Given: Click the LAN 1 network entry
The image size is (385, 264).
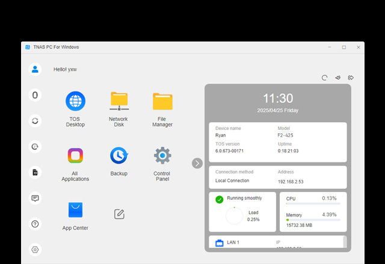Looking at the screenshot, I should 233,242.
